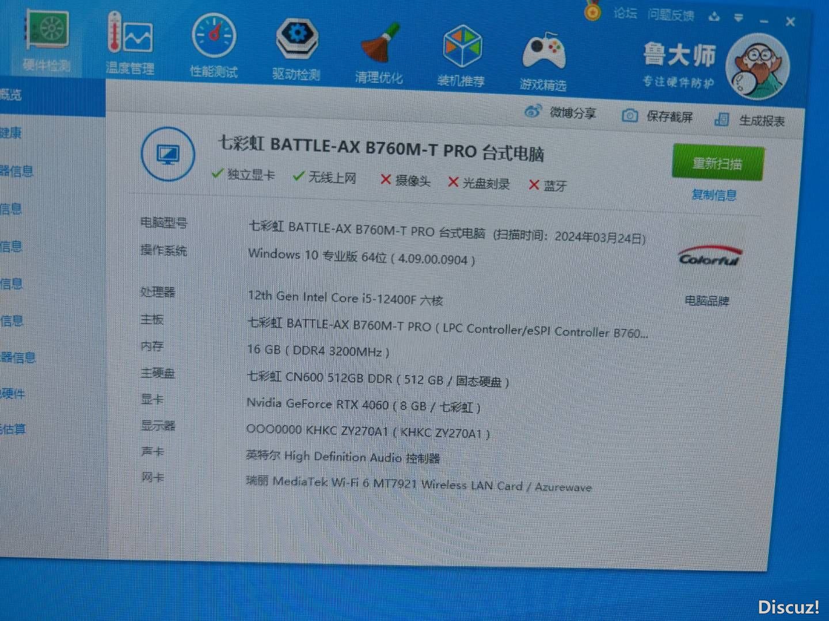Click the 光盘刻录 red cross status
Viewport: 829px width, 621px height.
(479, 183)
